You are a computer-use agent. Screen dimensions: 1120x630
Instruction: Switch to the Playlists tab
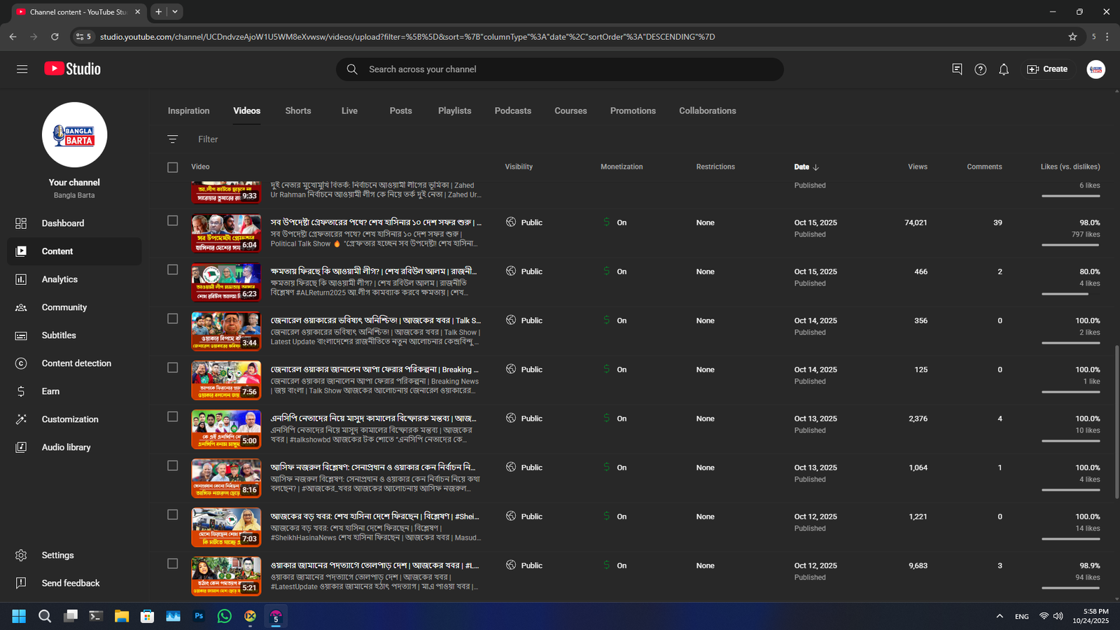454,111
